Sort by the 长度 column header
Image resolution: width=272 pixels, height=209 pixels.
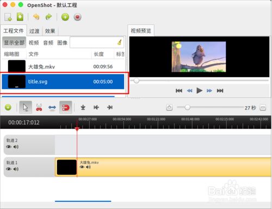(x=103, y=54)
